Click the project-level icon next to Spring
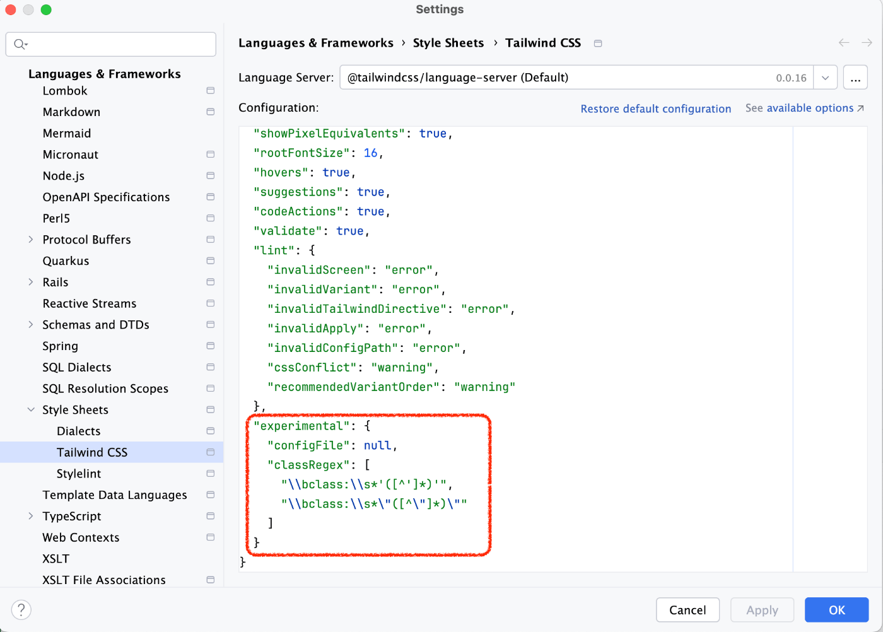883x632 pixels. pyautogui.click(x=211, y=346)
